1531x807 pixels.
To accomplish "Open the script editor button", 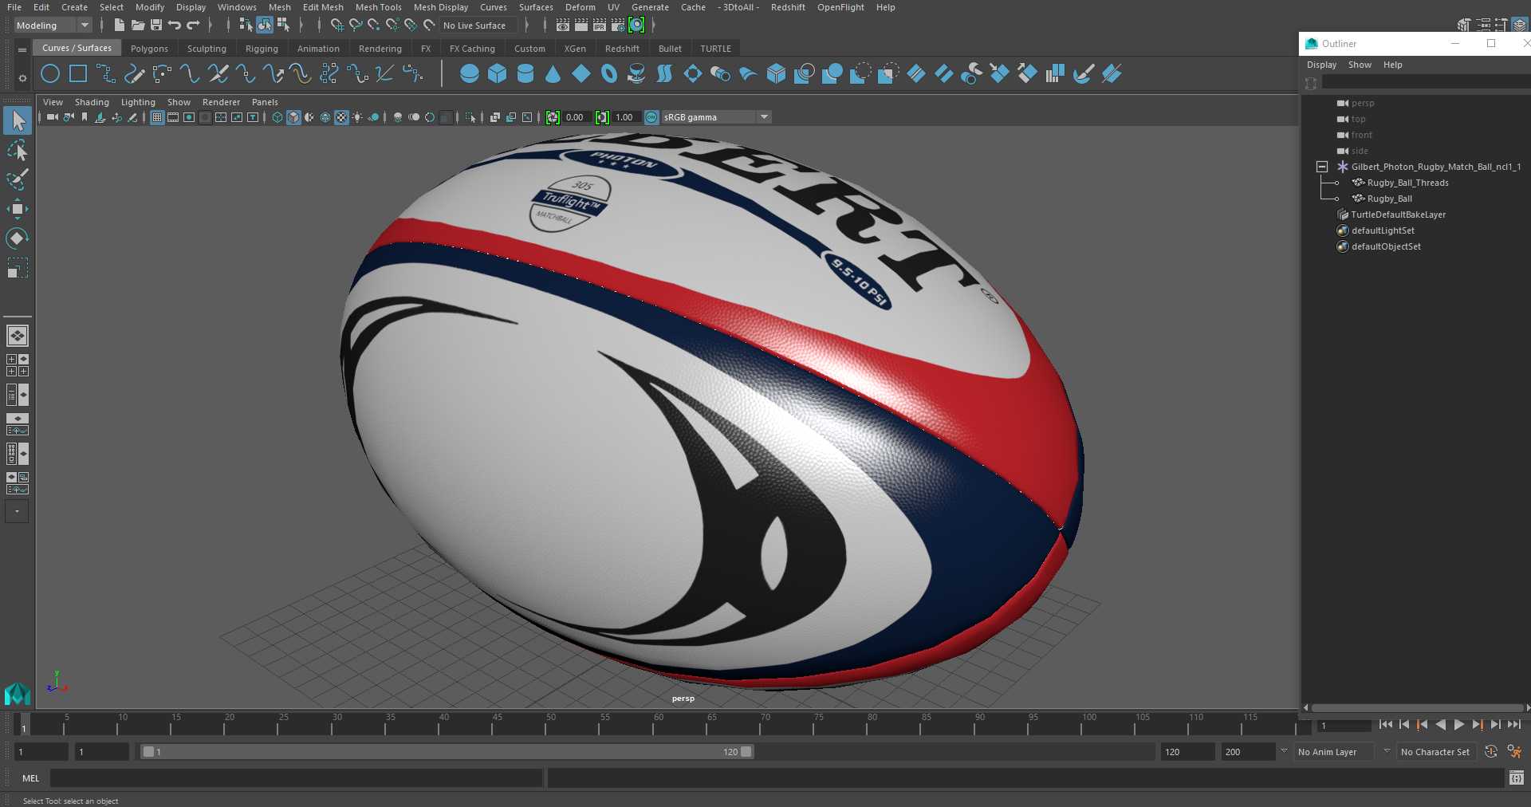I will point(1516,778).
